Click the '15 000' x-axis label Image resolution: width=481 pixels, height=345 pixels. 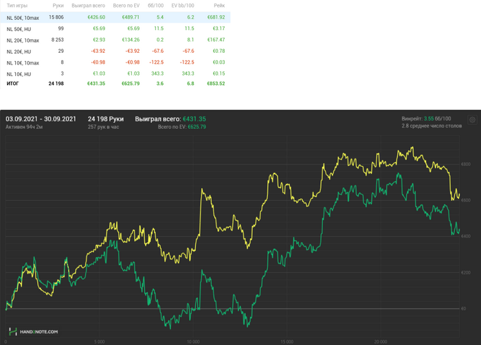[287, 342]
